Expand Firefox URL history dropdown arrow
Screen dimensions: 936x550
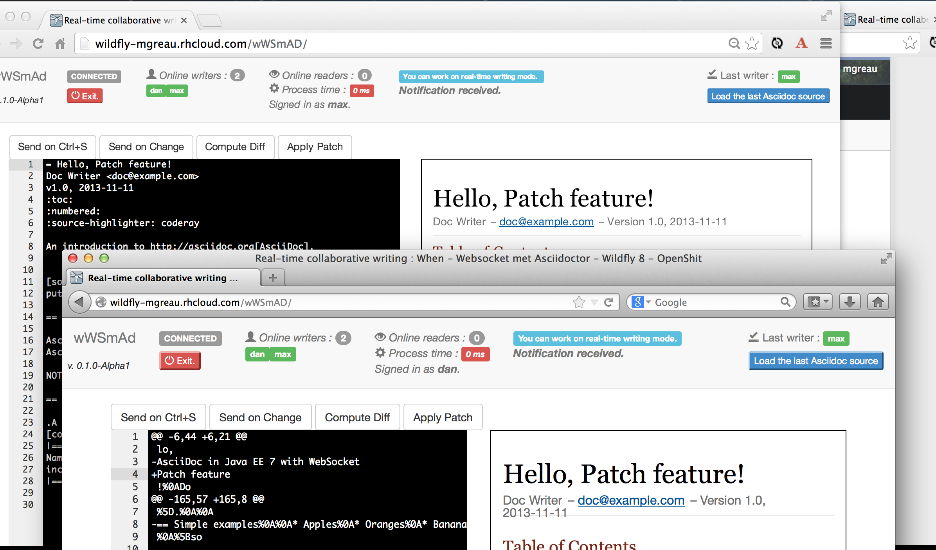(594, 302)
